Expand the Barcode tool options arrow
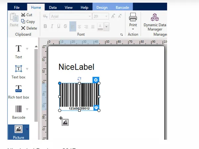Screen dimensions: 199x149 27,109
